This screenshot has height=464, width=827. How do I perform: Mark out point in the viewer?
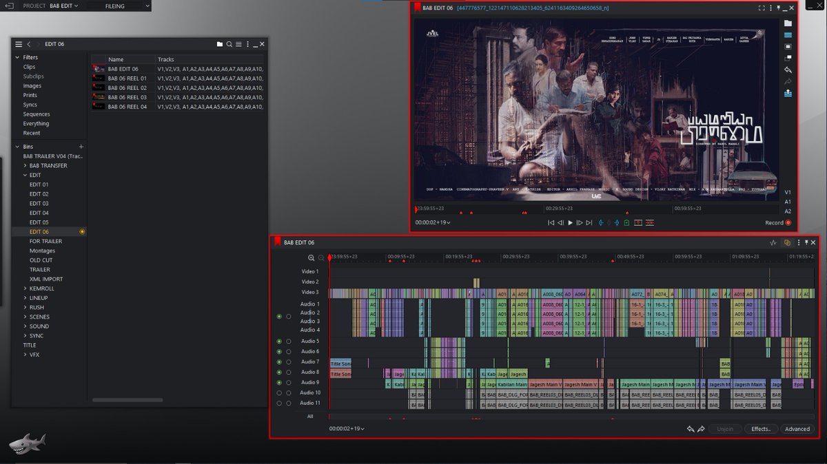(x=616, y=222)
